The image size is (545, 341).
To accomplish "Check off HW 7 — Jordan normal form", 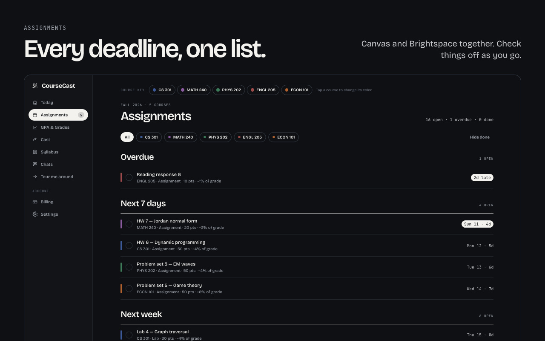I will pos(129,224).
